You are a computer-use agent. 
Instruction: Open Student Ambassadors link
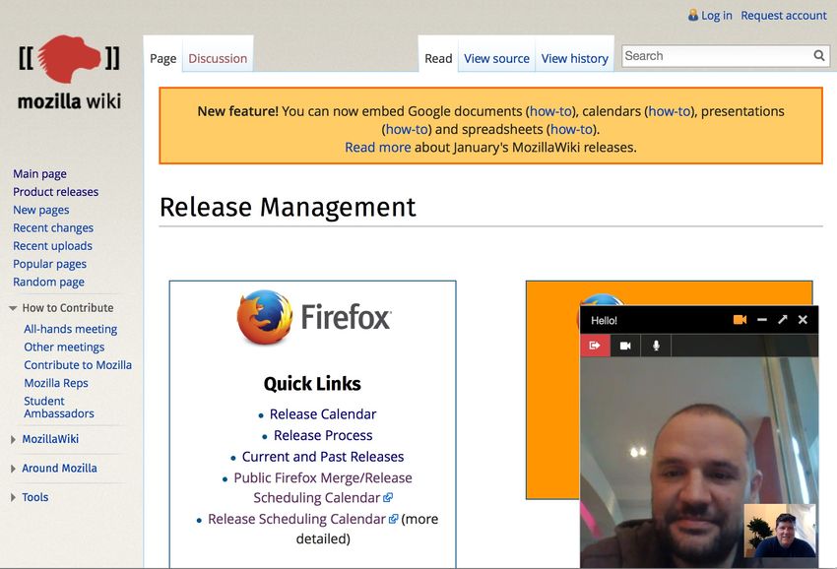coord(59,408)
